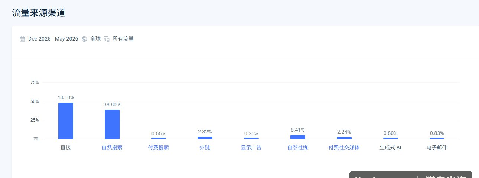The width and height of the screenshot is (479, 178).
Task: Click the 自然搜索 bar at 38.80%
Action: tap(112, 124)
